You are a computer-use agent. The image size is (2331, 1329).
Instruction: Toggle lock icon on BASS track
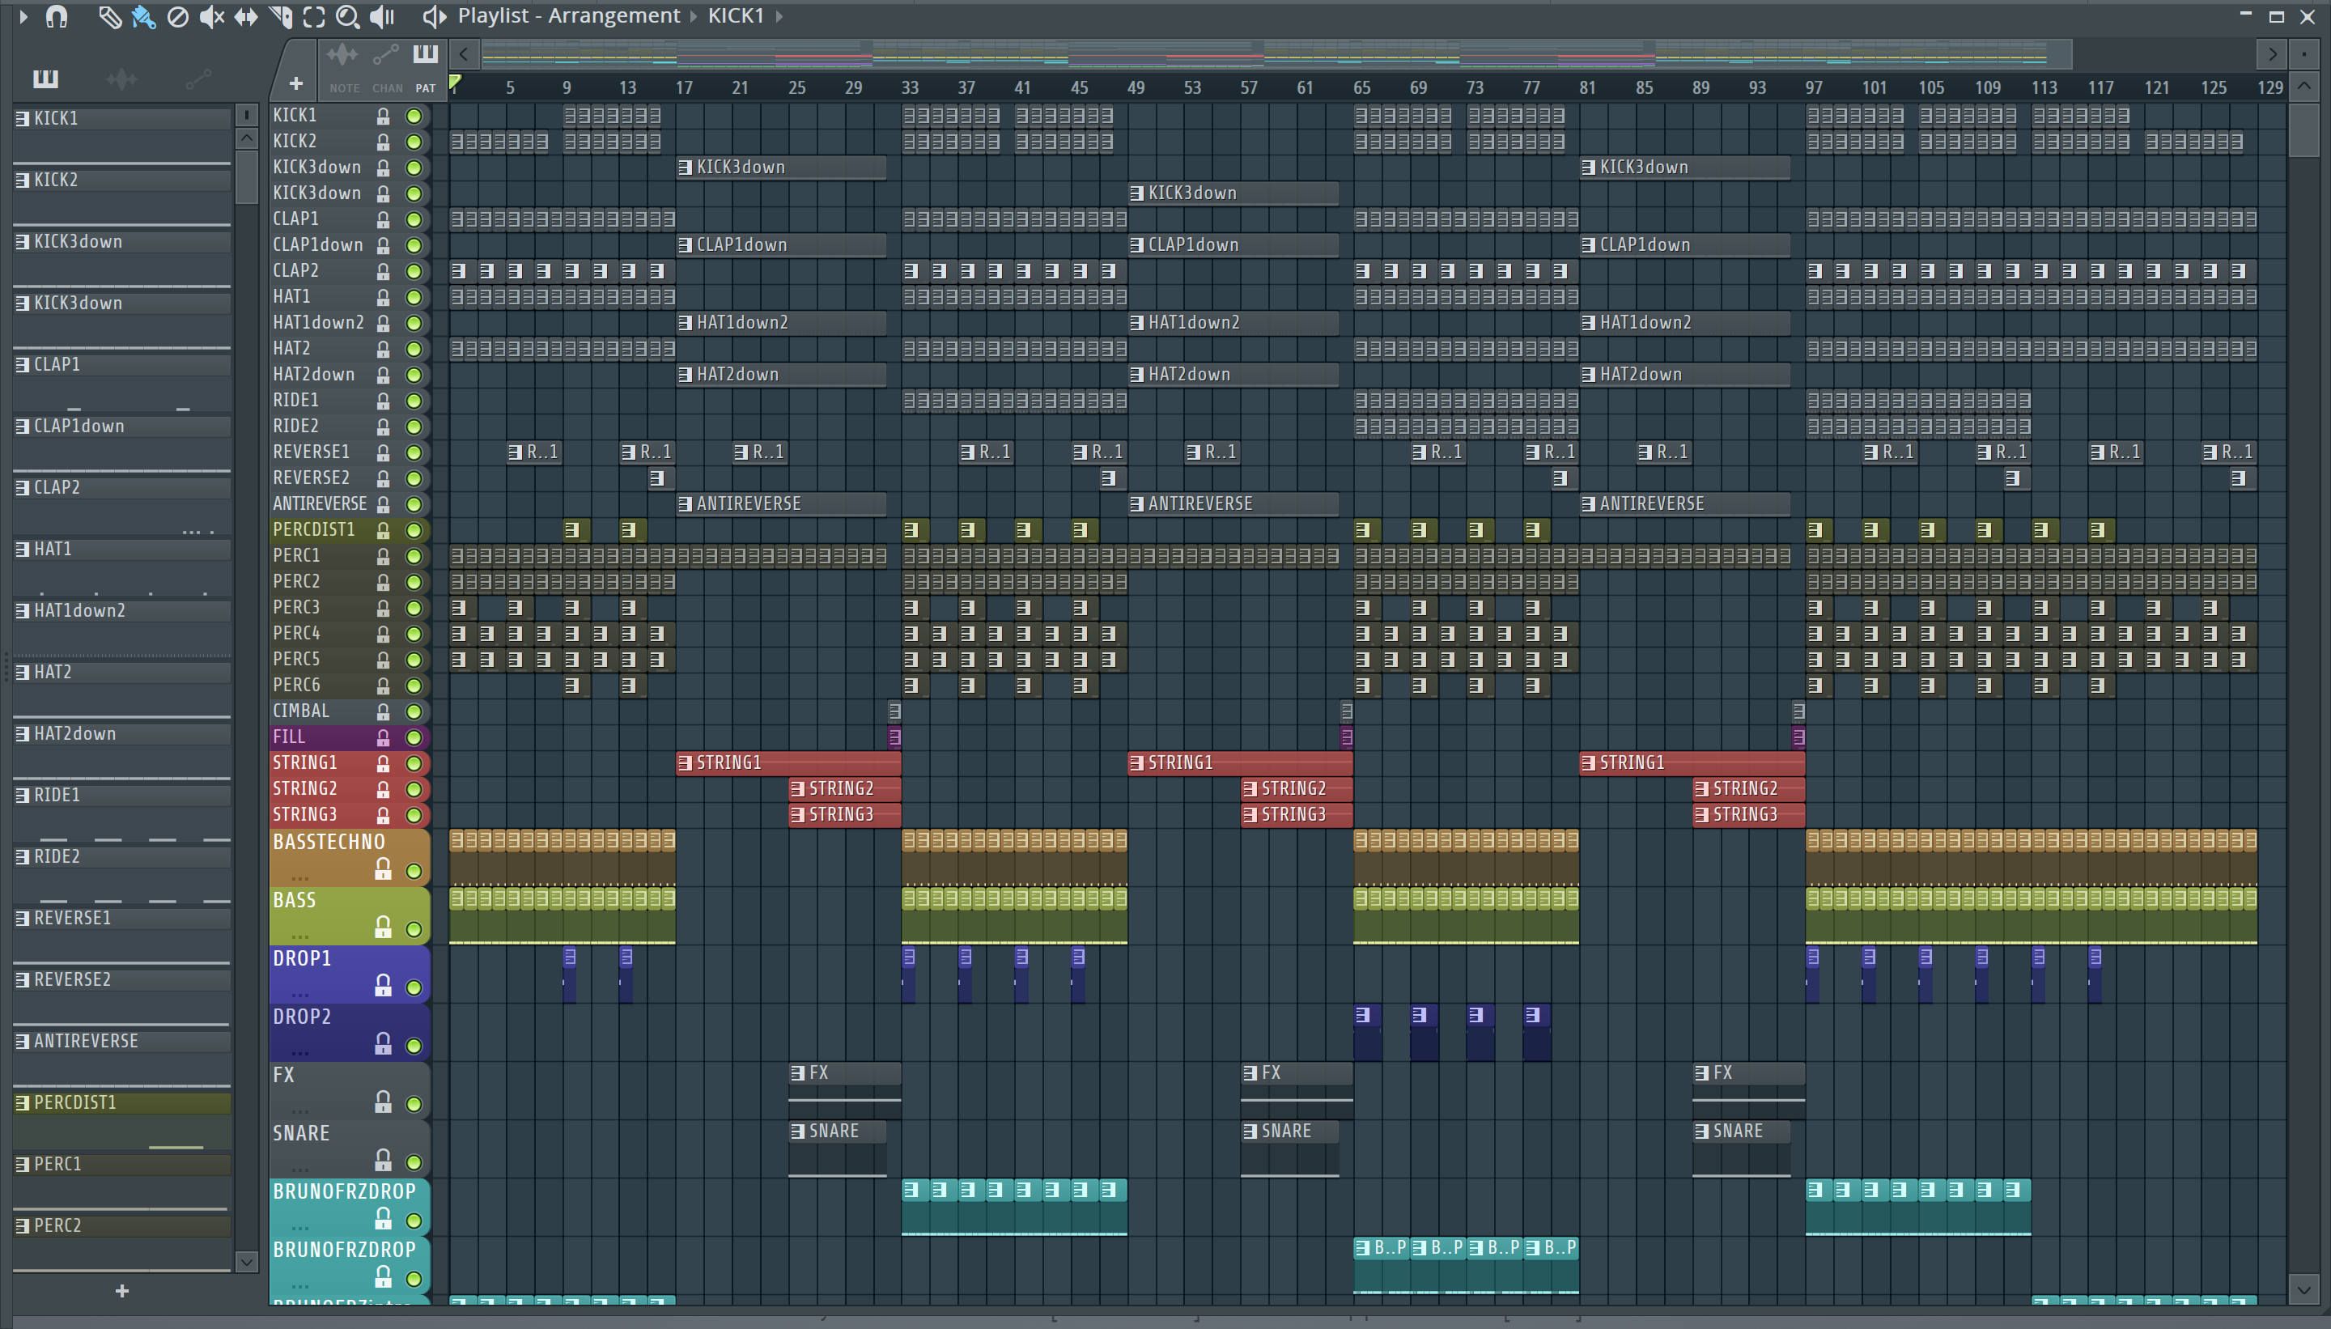384,928
